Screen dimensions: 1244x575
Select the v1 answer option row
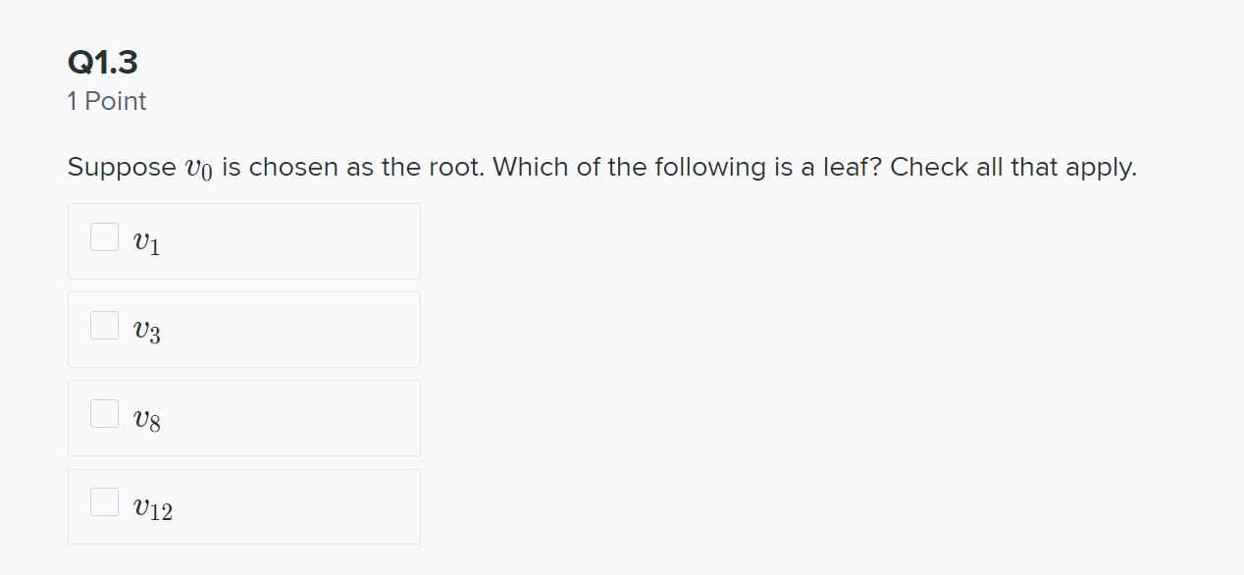[243, 241]
